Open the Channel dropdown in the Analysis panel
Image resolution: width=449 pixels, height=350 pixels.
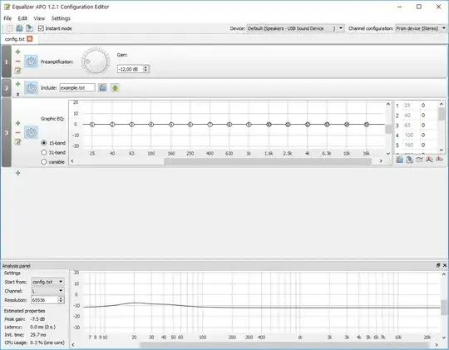(47, 291)
